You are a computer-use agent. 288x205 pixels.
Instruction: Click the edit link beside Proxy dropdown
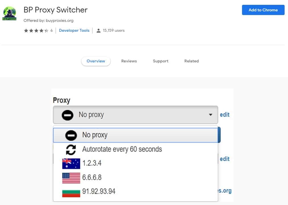(225, 115)
